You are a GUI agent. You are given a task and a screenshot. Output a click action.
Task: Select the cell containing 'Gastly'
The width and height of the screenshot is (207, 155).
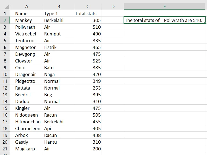click(27, 142)
